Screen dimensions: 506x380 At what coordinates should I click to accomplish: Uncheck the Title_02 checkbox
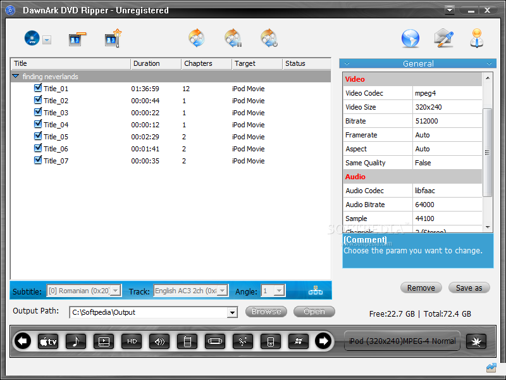(x=38, y=100)
